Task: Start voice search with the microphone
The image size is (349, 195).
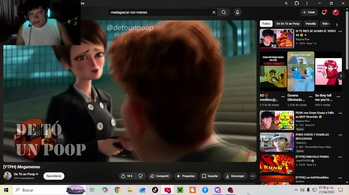Action: 238,12
